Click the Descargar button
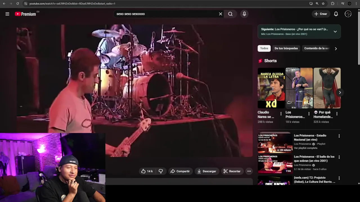360x202 pixels. pos(207,171)
